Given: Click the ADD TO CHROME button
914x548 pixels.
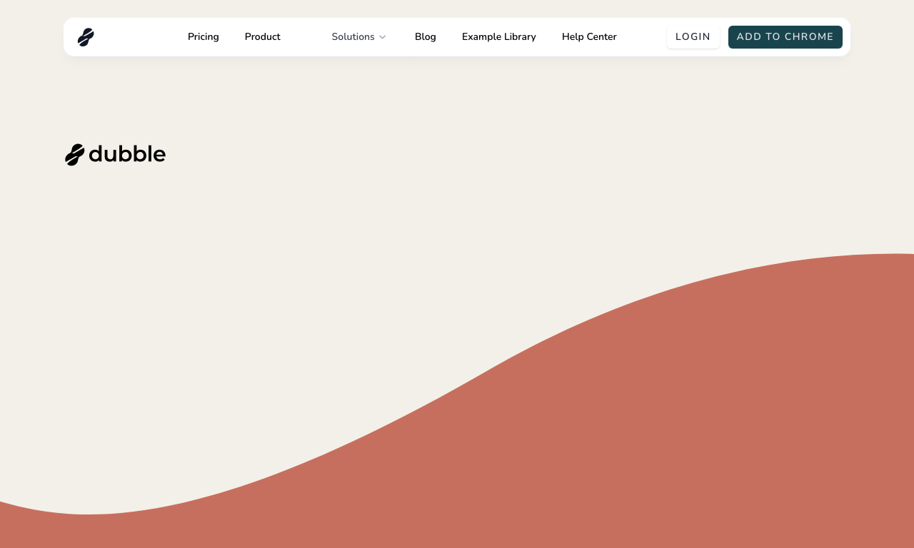Looking at the screenshot, I should (785, 37).
